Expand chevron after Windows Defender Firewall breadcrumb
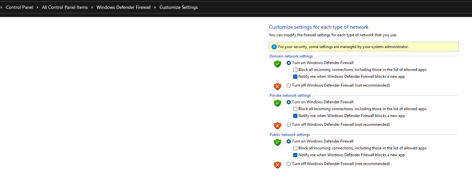The height and width of the screenshot is (185, 472). click(155, 7)
